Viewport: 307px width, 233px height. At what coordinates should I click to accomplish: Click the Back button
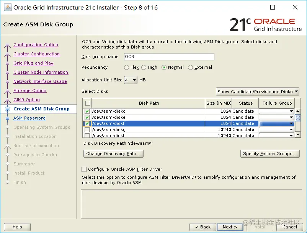(203, 227)
